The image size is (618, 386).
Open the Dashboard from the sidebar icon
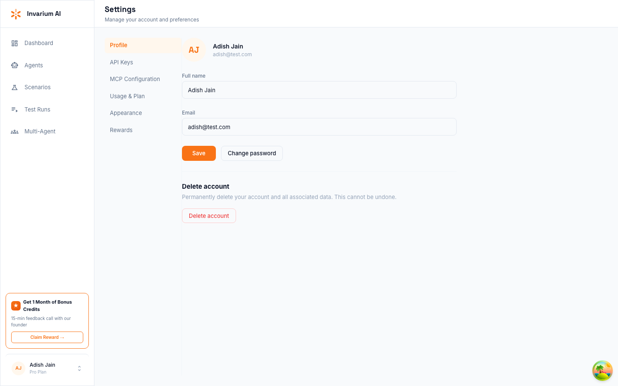point(14,43)
